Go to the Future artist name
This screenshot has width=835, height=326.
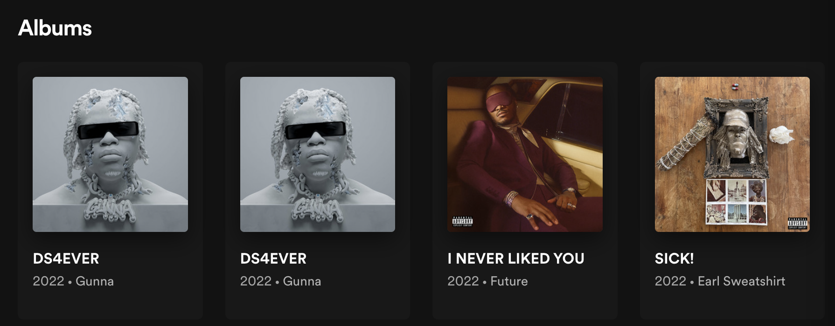click(509, 281)
